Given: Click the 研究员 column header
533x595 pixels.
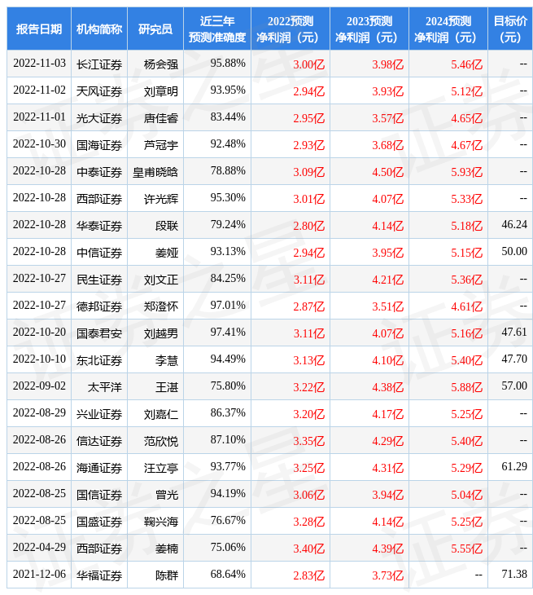Looking at the screenshot, I should tap(155, 29).
